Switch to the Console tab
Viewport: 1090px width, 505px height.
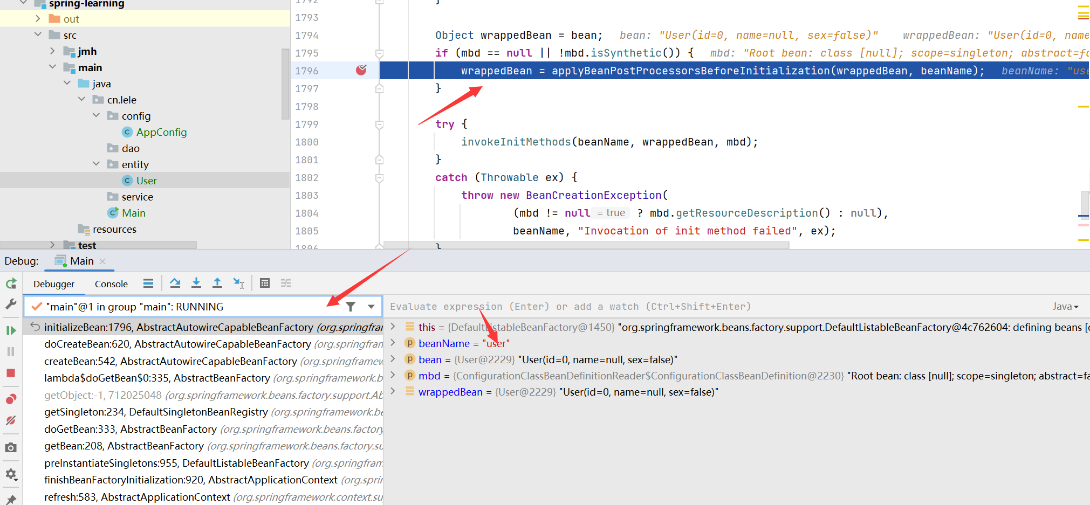[111, 284]
